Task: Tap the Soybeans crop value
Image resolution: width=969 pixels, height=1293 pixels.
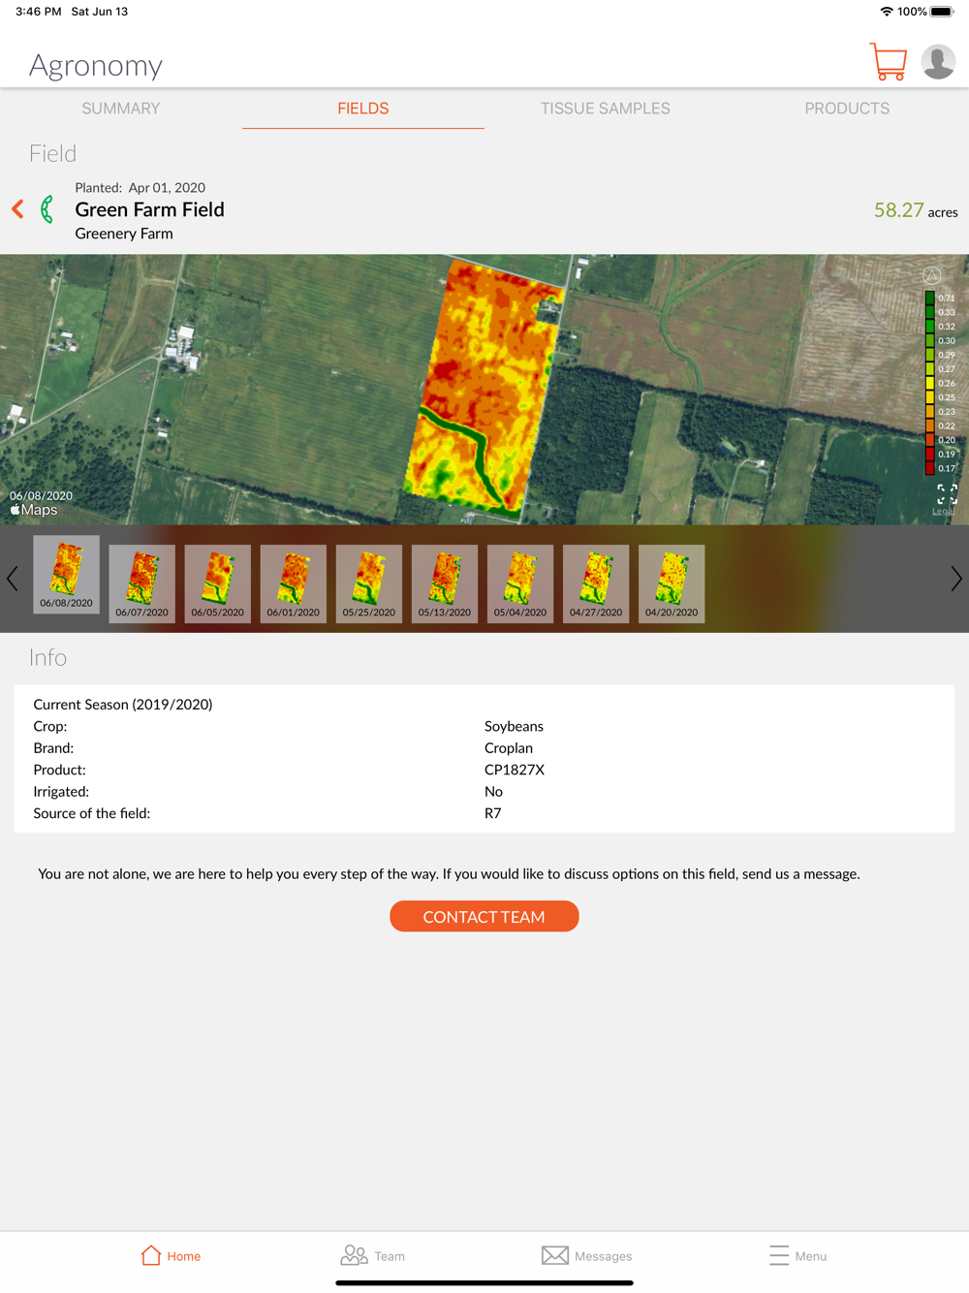Action: pyautogui.click(x=514, y=726)
